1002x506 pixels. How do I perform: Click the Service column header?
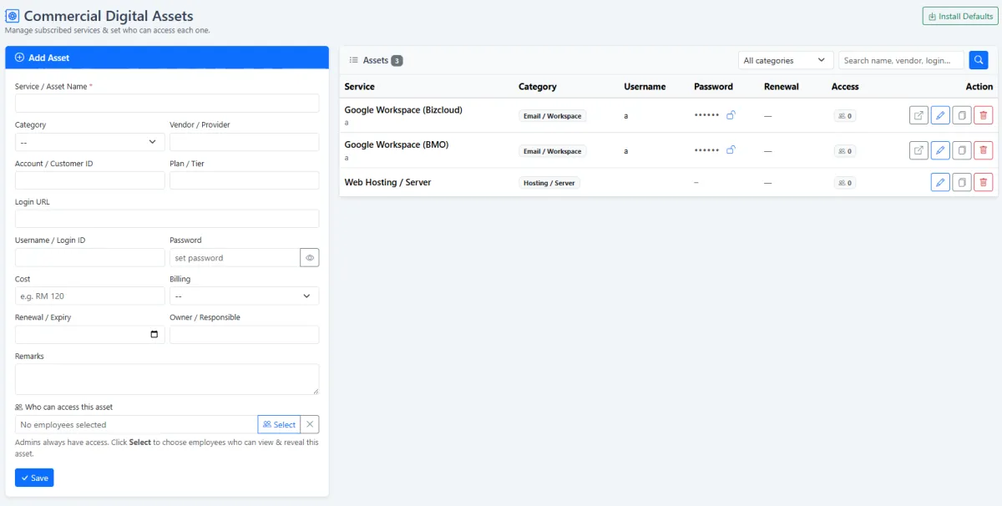pyautogui.click(x=359, y=86)
